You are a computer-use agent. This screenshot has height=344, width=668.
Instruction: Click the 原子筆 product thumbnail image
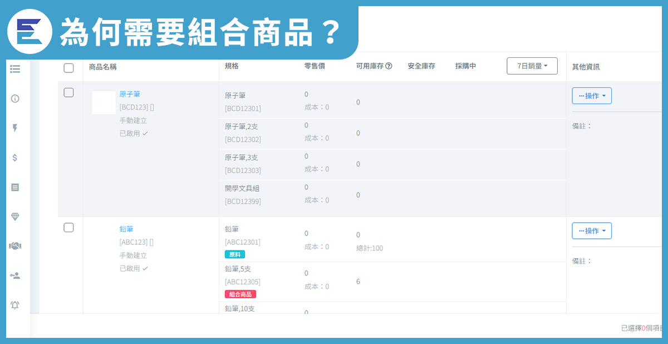click(104, 103)
